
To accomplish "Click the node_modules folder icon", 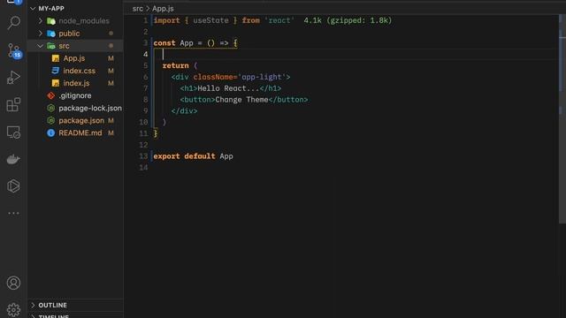I will coord(51,21).
